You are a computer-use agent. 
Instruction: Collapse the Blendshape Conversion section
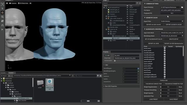pos(145,29)
